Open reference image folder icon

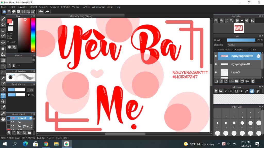[221, 91]
